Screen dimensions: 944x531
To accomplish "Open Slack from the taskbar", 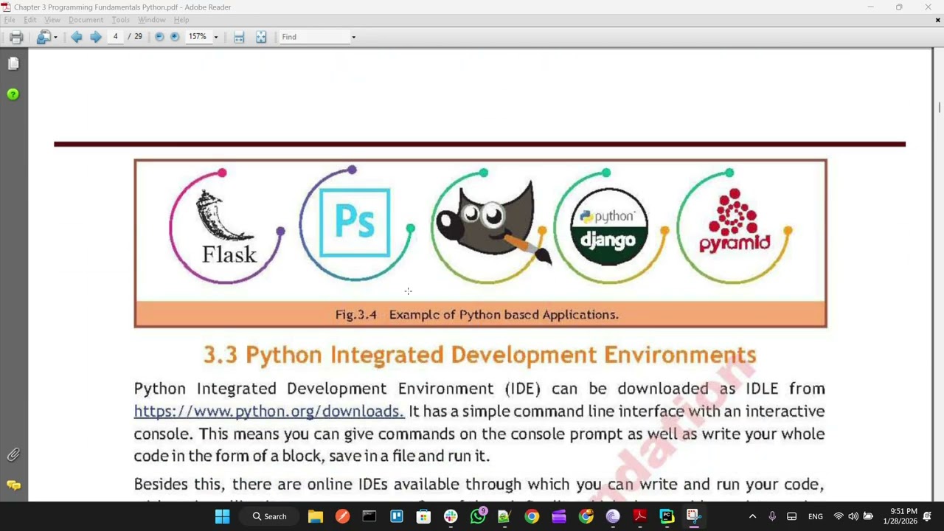I will tap(451, 516).
